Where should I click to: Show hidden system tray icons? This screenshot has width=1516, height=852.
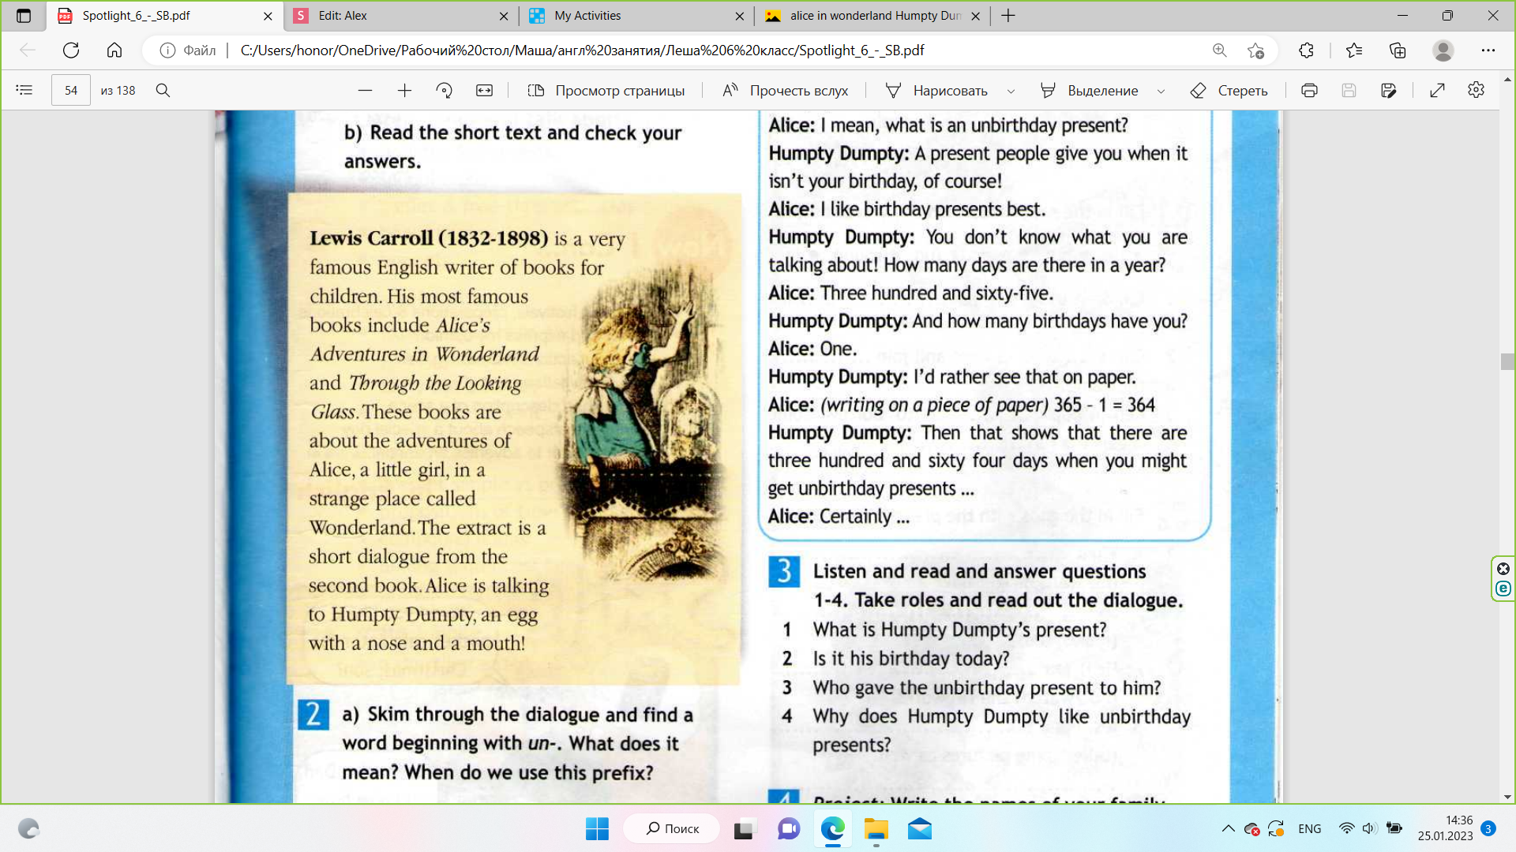[x=1228, y=828]
